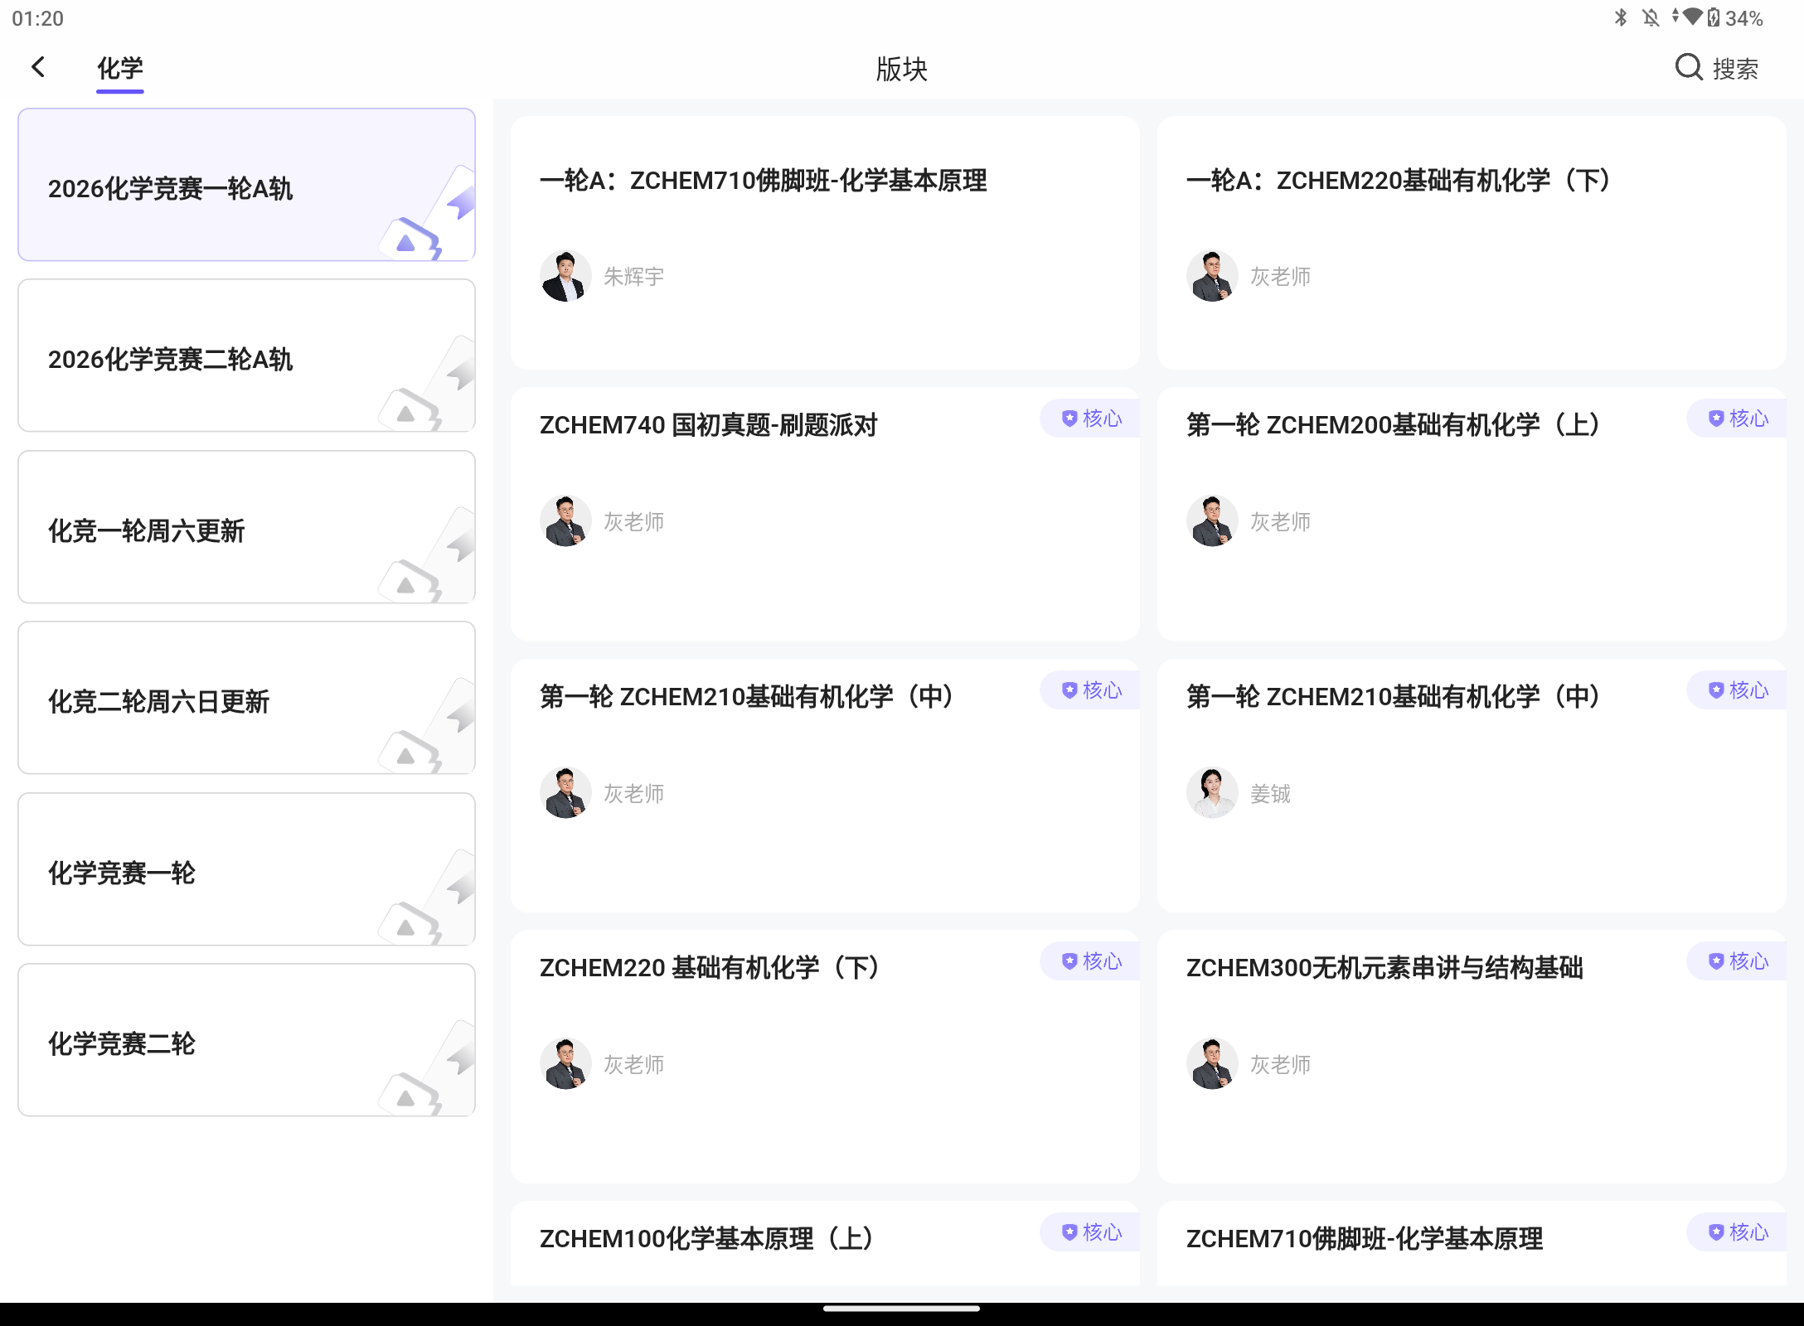Tap 灰老师 avatar on ZCHEM740 card
The image size is (1804, 1326).
coord(565,521)
